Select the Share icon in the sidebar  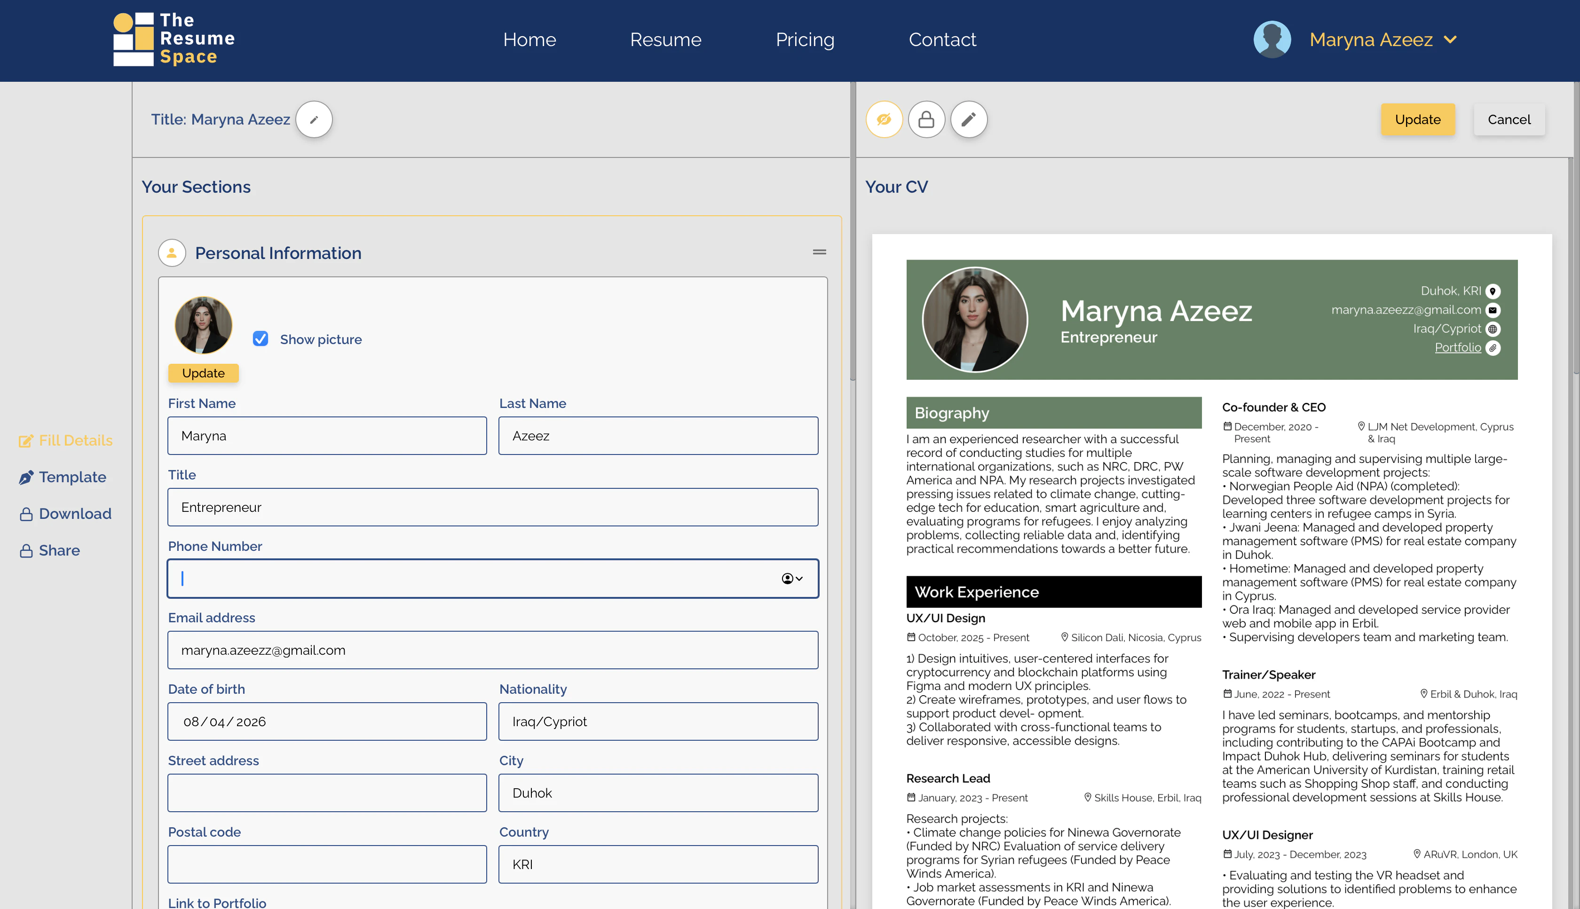26,550
